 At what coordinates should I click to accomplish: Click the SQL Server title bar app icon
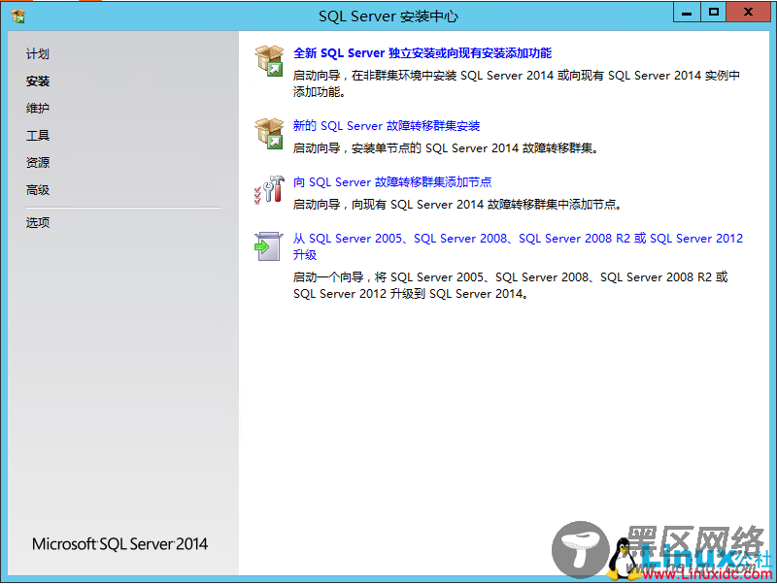pos(18,16)
